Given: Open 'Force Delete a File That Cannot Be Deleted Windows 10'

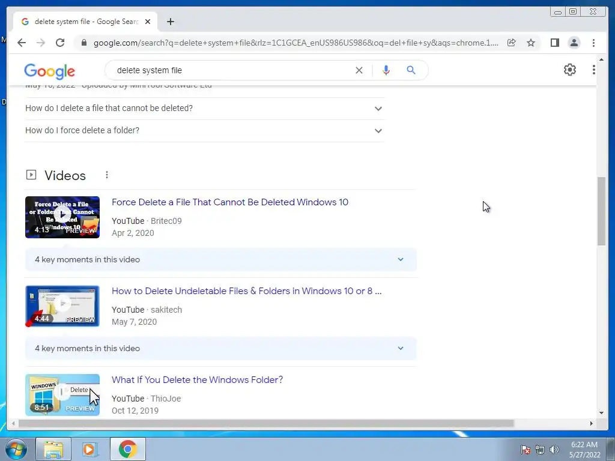Looking at the screenshot, I should click(x=230, y=202).
